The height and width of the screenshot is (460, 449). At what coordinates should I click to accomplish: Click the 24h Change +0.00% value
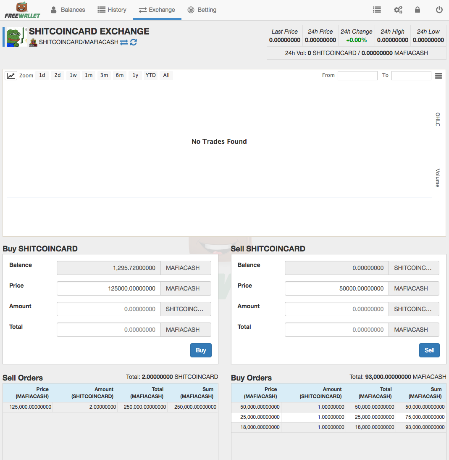click(x=357, y=40)
